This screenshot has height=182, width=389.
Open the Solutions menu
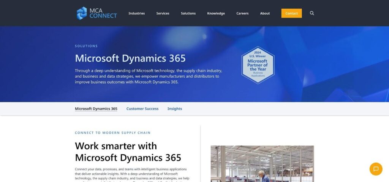(188, 13)
